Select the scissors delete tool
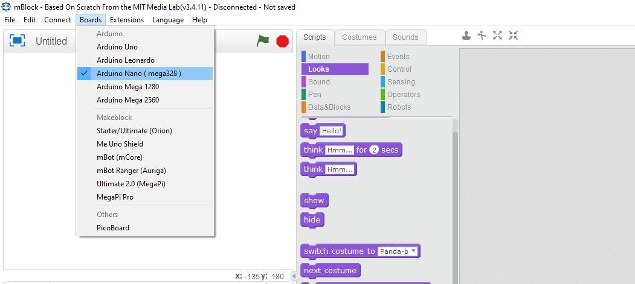The image size is (635, 284). [x=482, y=36]
